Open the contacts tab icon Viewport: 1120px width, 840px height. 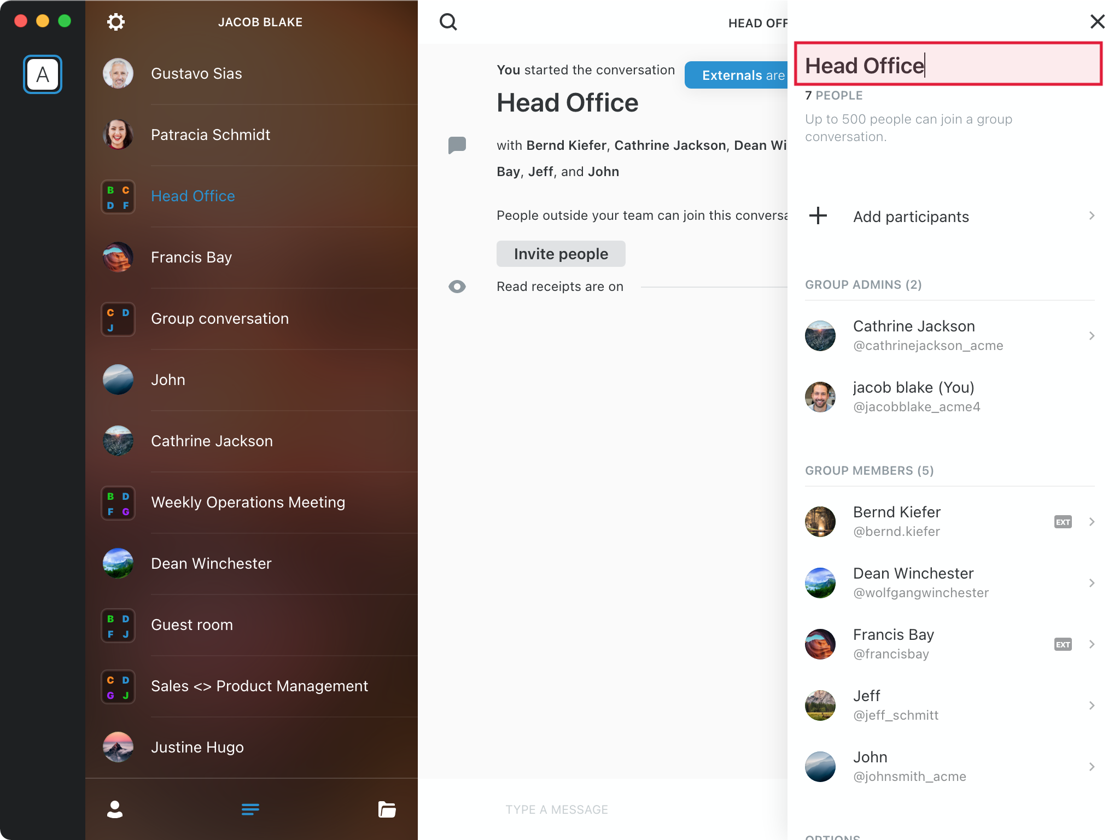115,809
